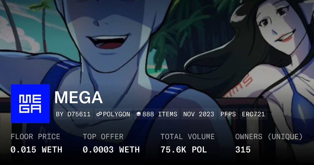Screen dimensions: 314x165
Task: Click the ERC721 token standard badge
Action: (253, 114)
